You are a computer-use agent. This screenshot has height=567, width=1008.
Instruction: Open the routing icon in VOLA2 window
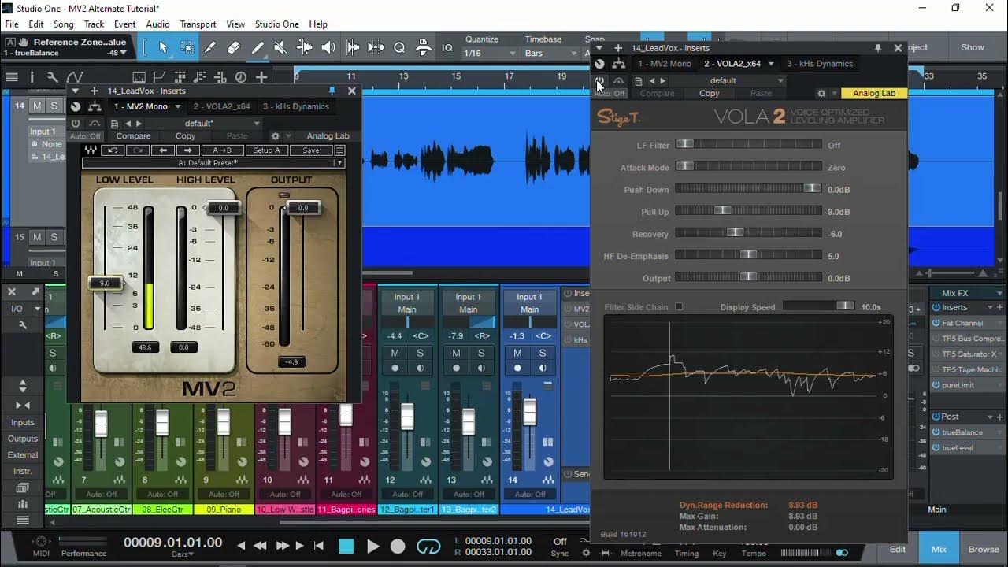tap(619, 64)
